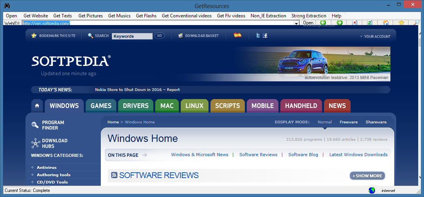The width and height of the screenshot is (424, 197).
Task: Select Normal display mode
Action: coord(324,122)
